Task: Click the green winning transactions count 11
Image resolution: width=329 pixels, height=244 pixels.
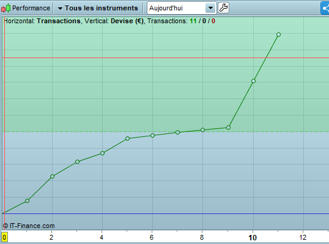Action: coord(193,21)
